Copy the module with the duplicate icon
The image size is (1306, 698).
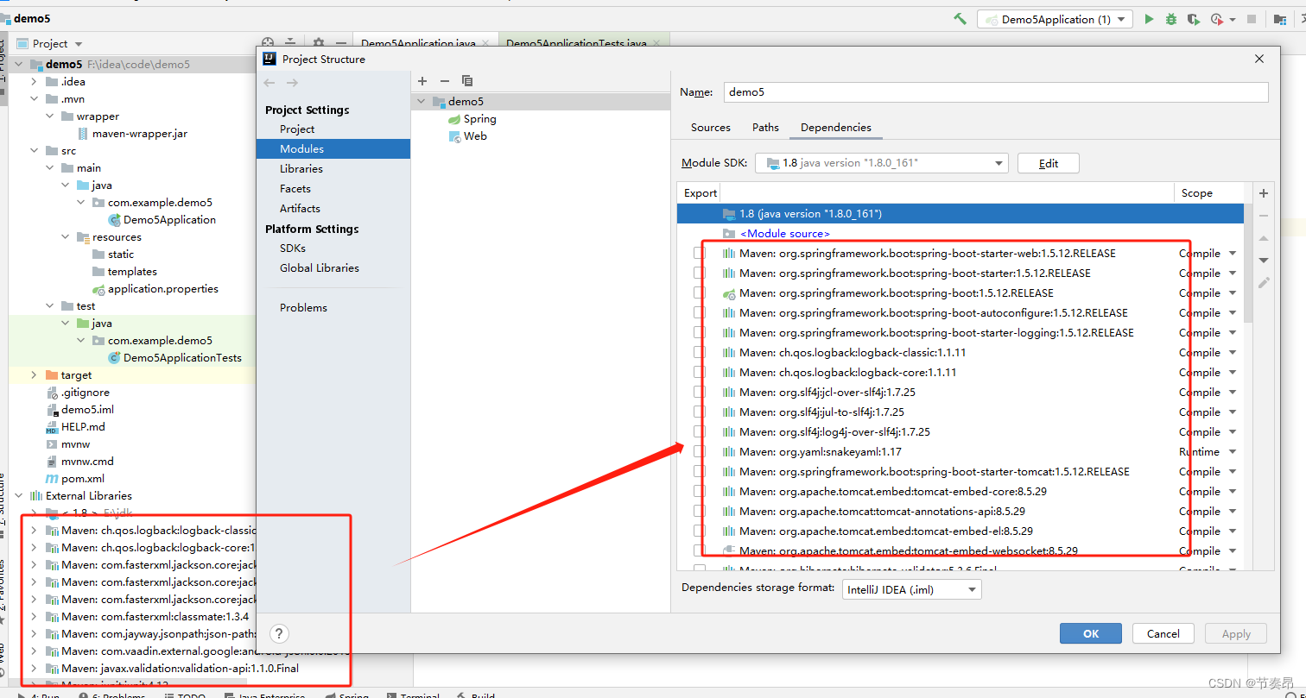[467, 81]
